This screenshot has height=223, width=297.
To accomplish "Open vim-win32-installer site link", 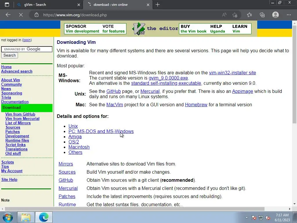I will (232, 73).
